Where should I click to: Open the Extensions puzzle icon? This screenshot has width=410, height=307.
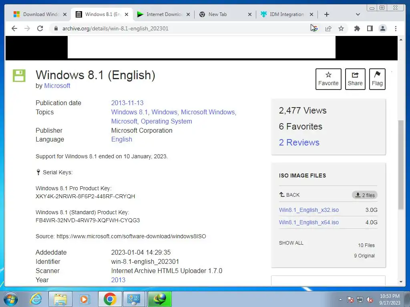pos(357,28)
